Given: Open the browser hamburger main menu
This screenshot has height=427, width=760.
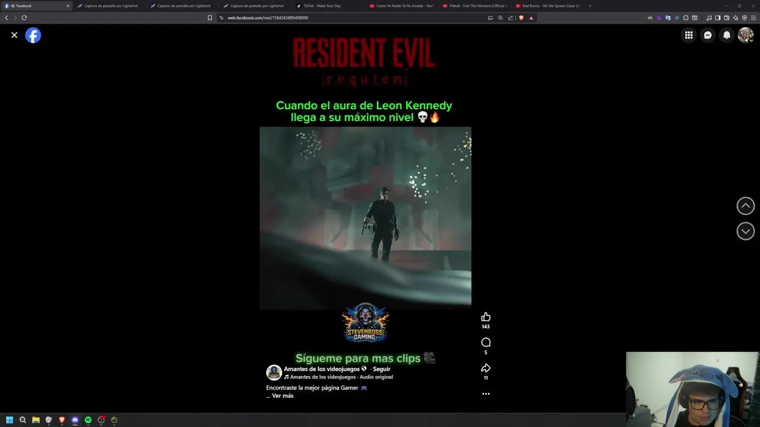Looking at the screenshot, I should [x=753, y=18].
